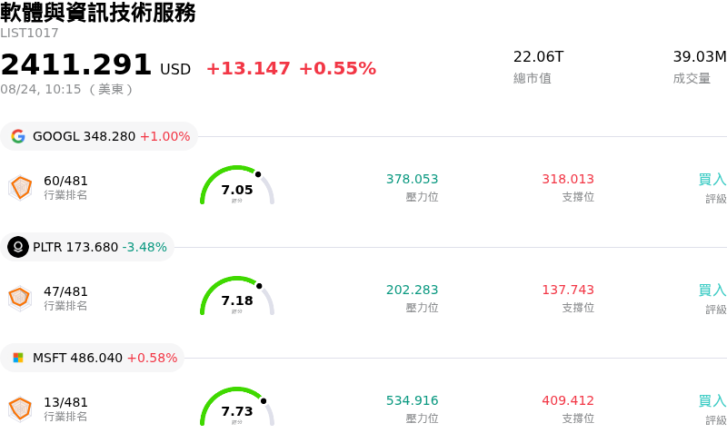Select GOOGL resistance level 378.053
The image size is (727, 443).
[413, 179]
